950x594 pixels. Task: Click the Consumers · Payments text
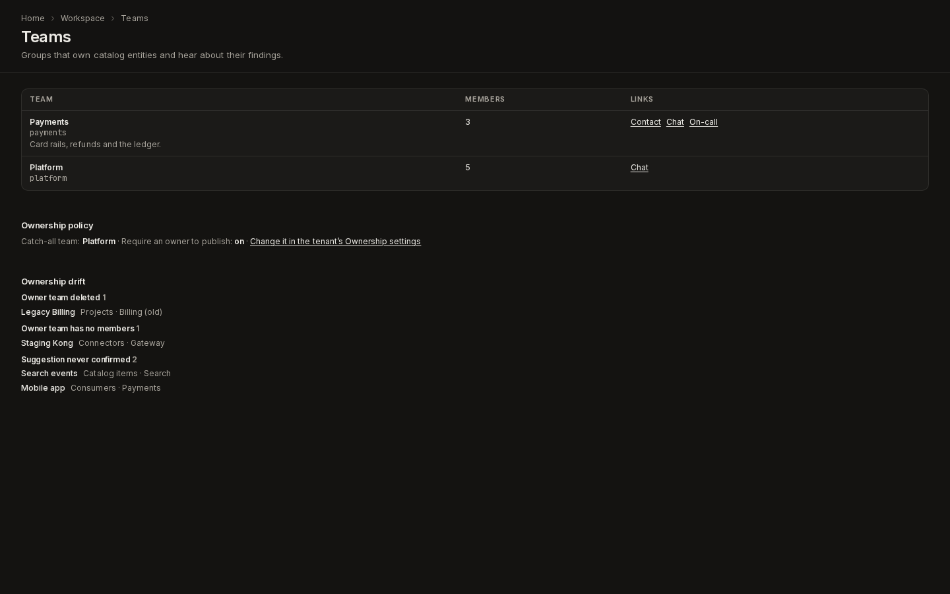pos(115,388)
